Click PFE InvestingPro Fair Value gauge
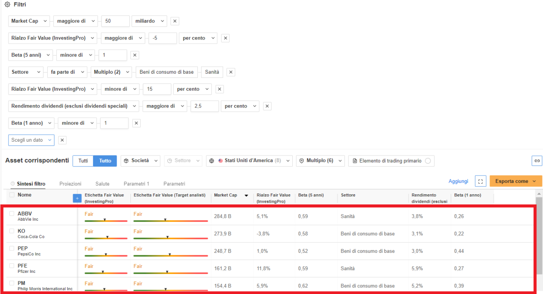 [x=106, y=273]
